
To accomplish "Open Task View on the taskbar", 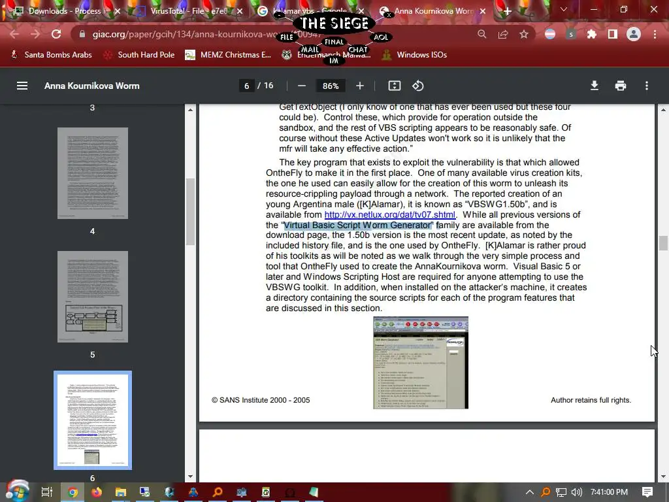I will 47,492.
